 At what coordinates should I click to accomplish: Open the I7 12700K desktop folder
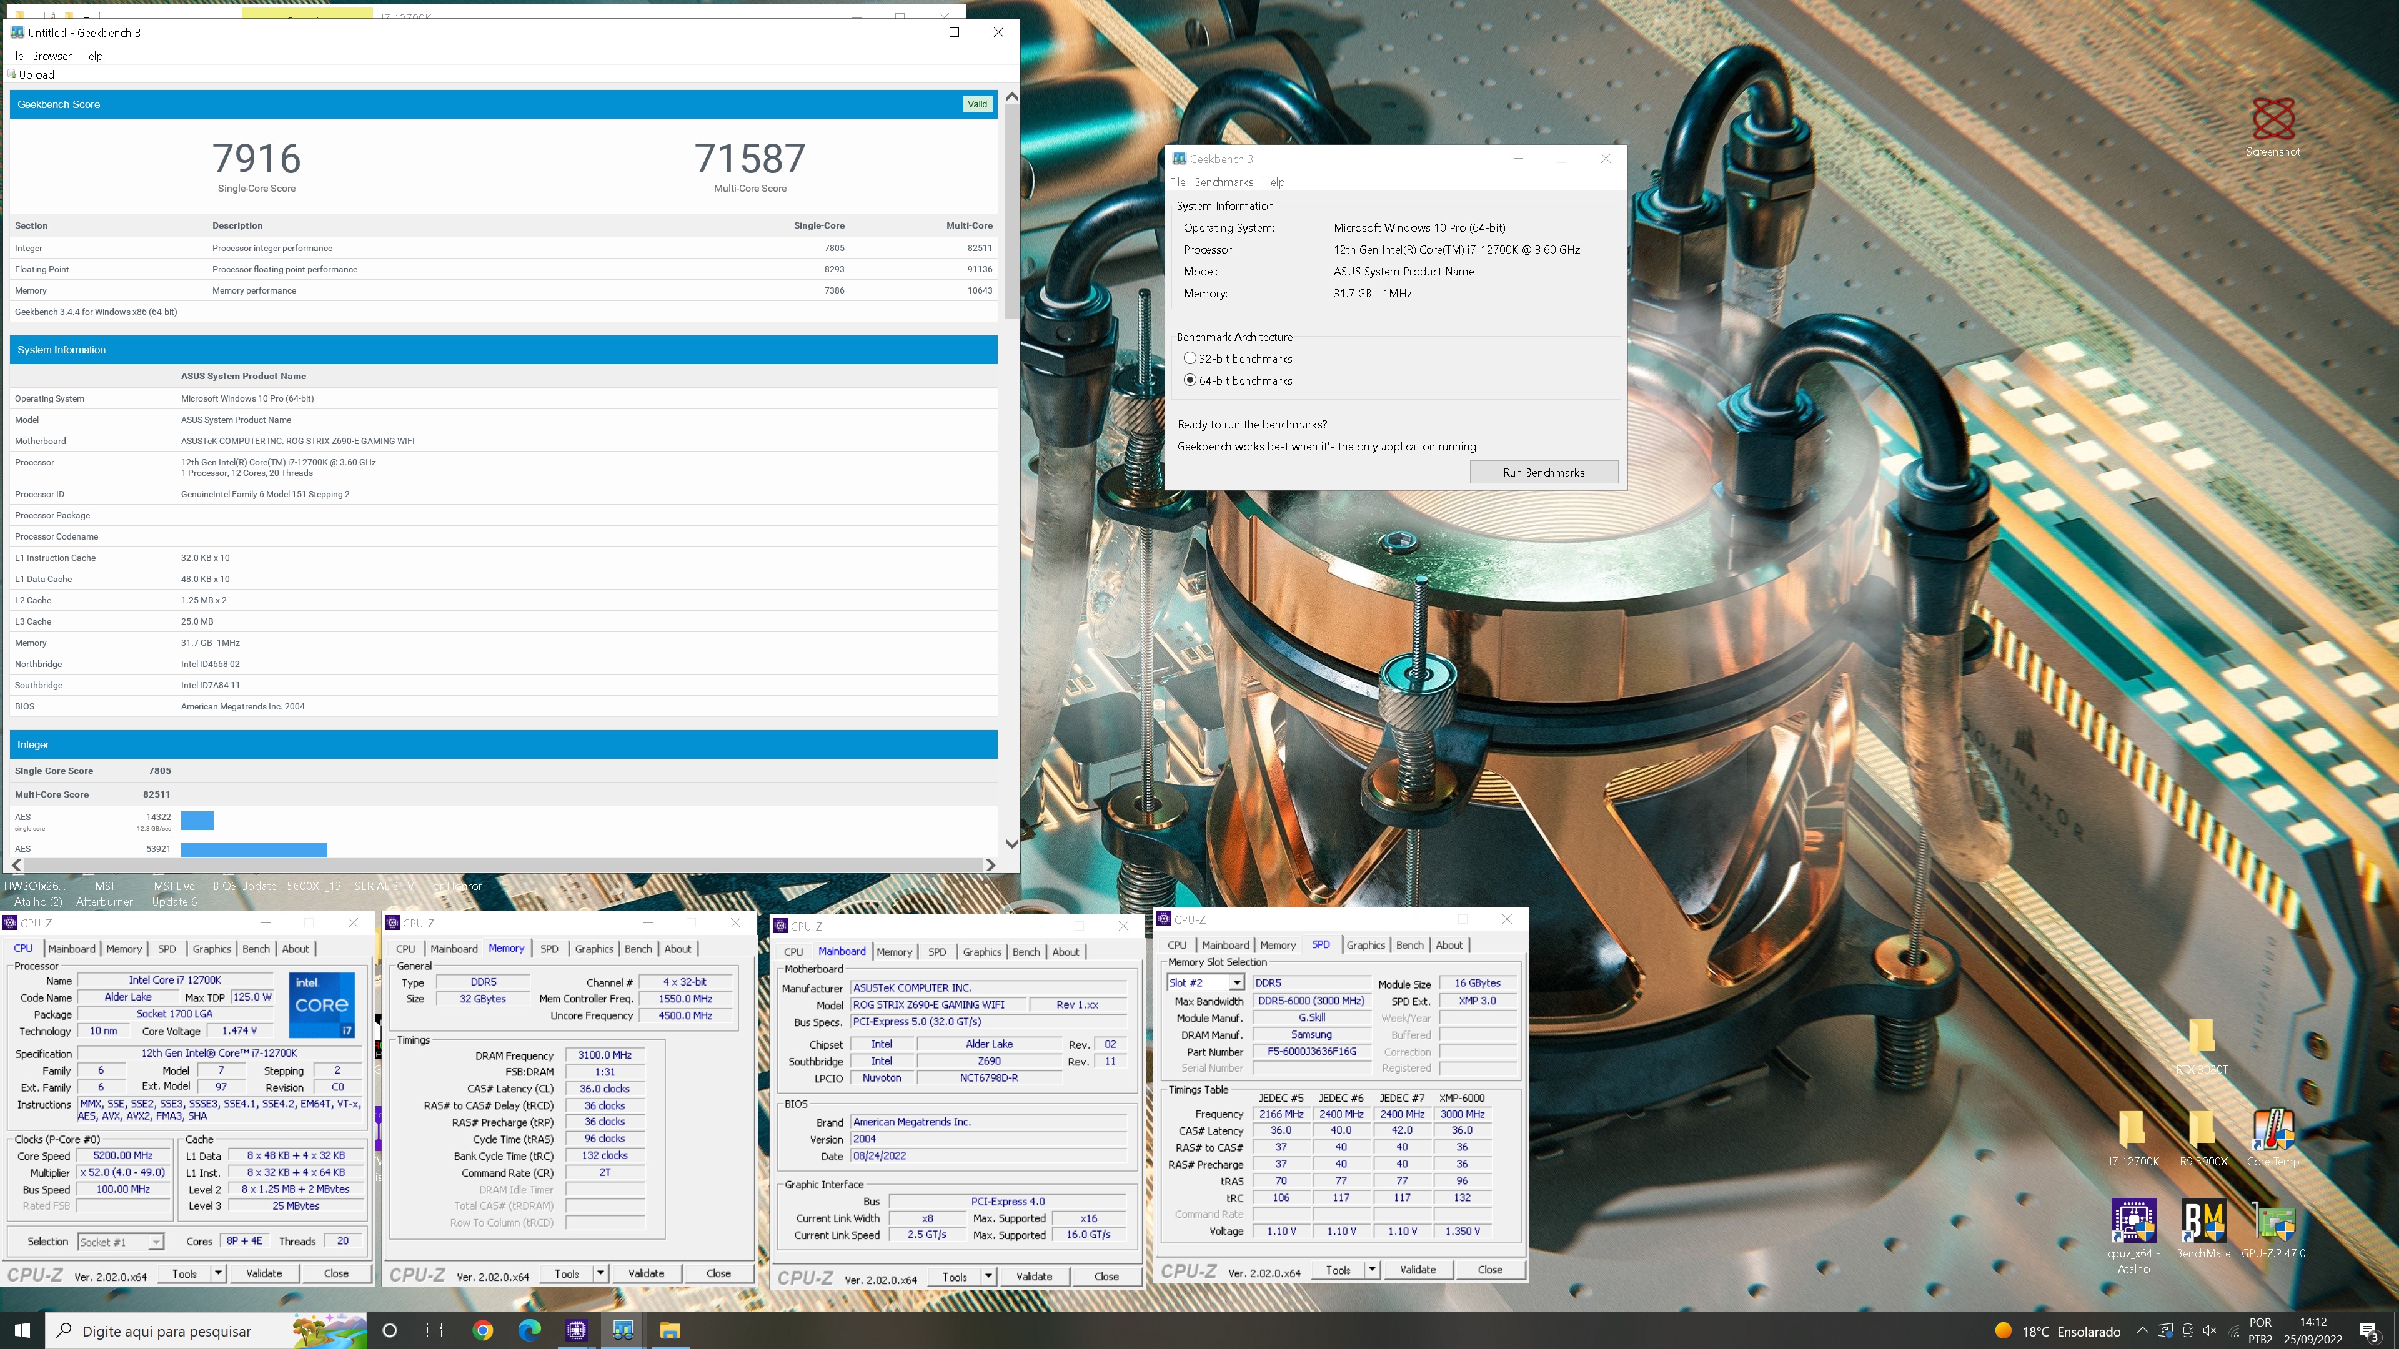point(2133,1138)
